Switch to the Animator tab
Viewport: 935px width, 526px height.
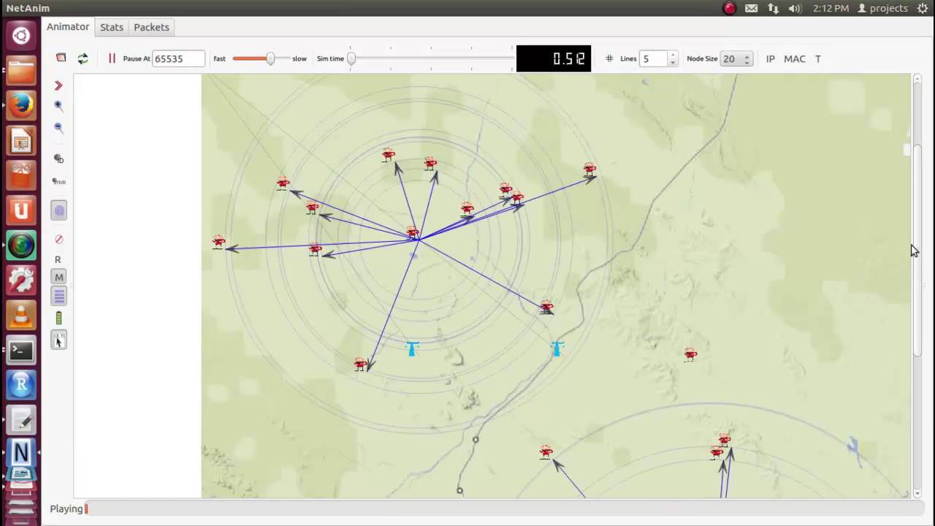68,27
